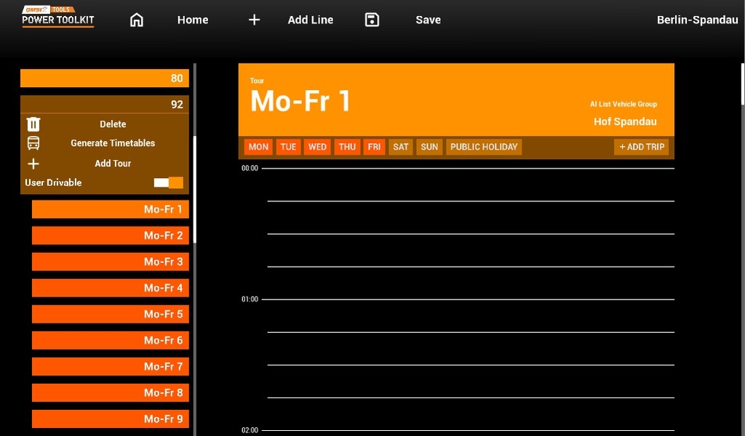Click the Home house icon

pos(136,20)
